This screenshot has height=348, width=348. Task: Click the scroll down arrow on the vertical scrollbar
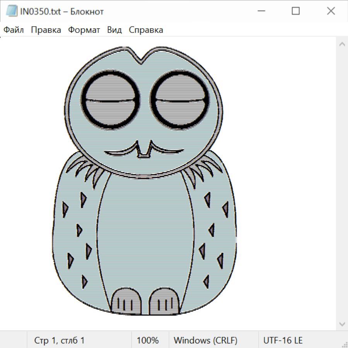pyautogui.click(x=342, y=324)
